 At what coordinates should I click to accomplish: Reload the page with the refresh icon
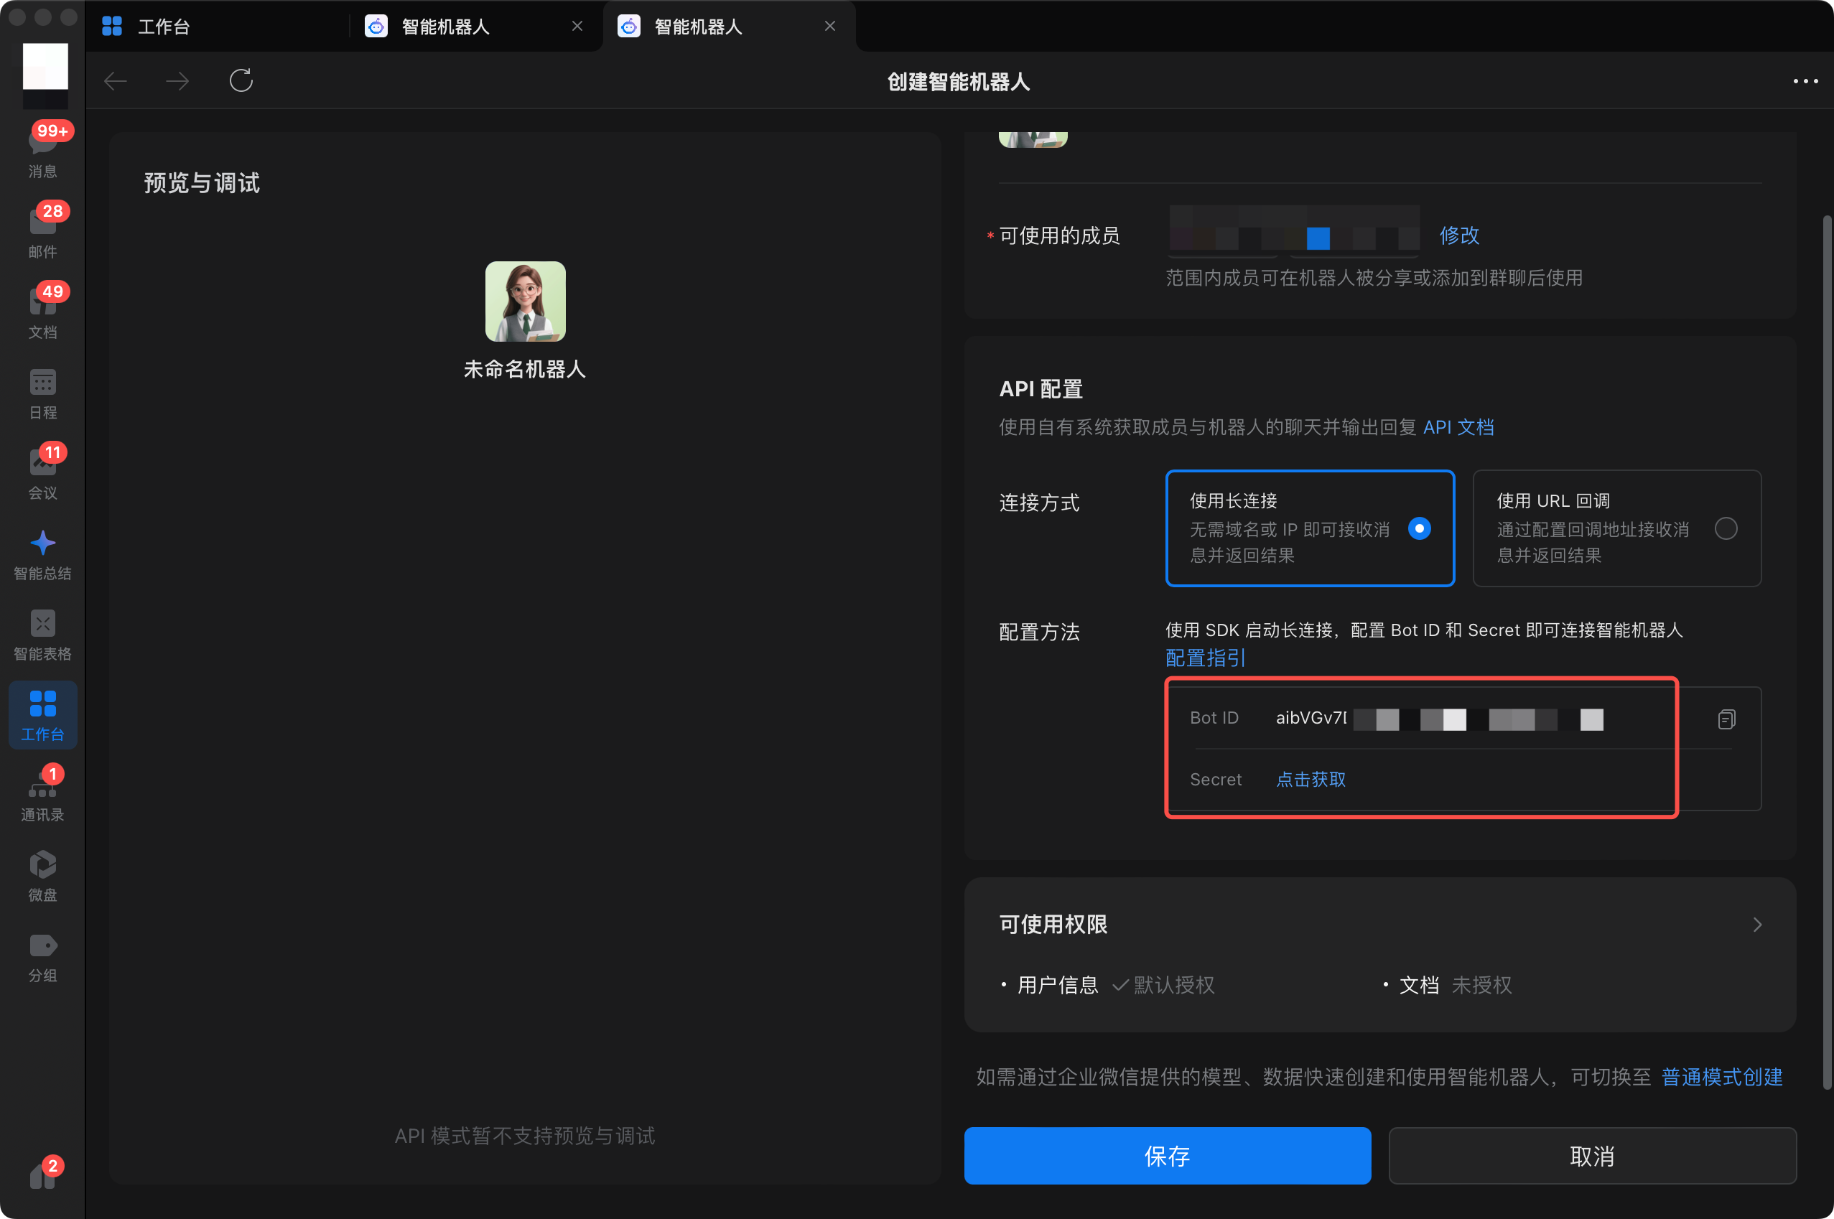click(241, 80)
